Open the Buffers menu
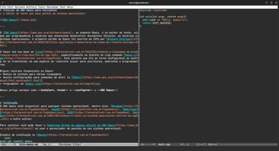279x151 pixels. click(x=31, y=7)
